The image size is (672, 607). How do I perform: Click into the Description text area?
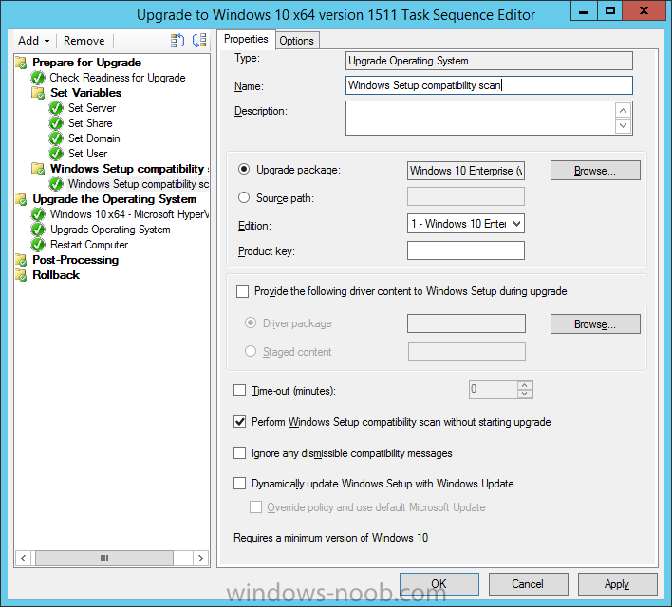tap(480, 119)
